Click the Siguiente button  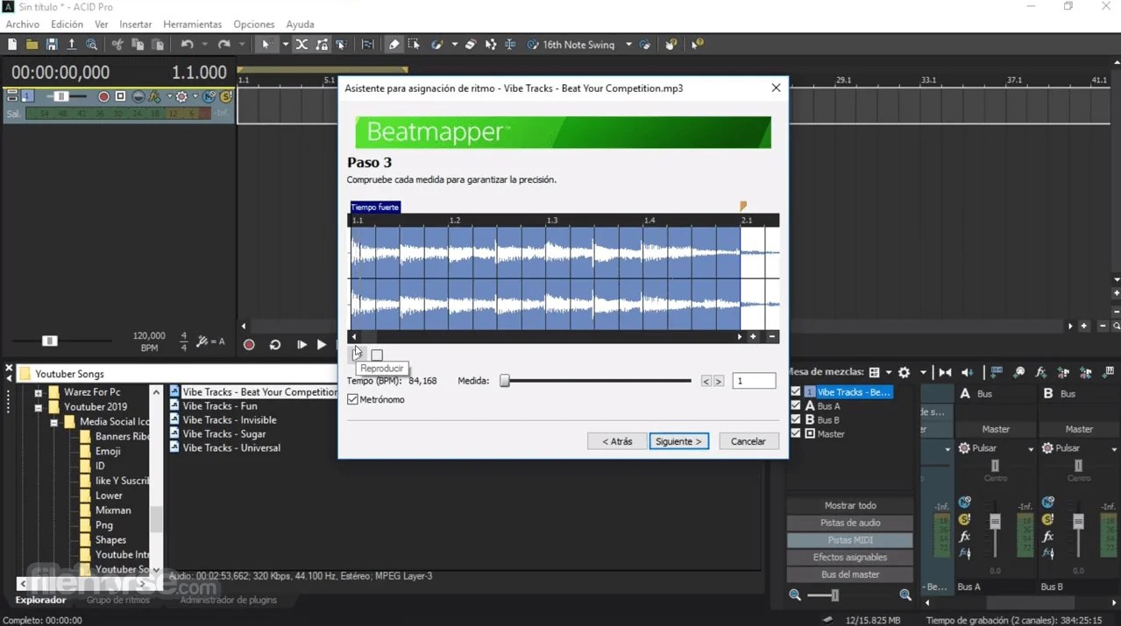[x=679, y=441]
